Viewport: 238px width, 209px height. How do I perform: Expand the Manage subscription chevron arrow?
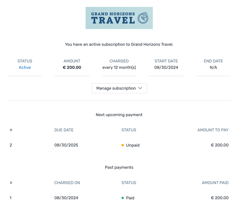click(x=140, y=88)
